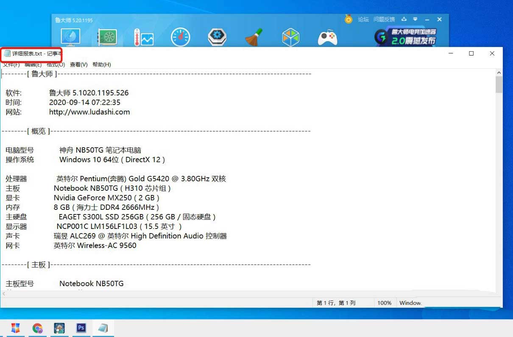
Task: Click the "电脑型号" label
Action: click(20, 150)
